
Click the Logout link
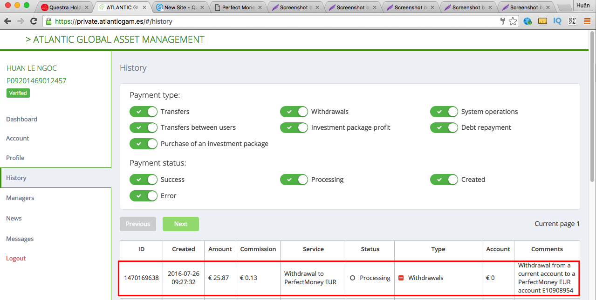click(16, 258)
